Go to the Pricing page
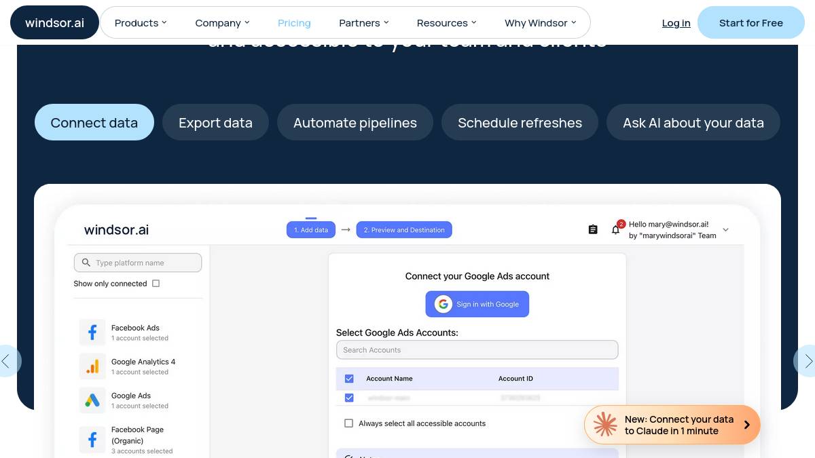Screen dimensions: 815x458 [x=294, y=22]
